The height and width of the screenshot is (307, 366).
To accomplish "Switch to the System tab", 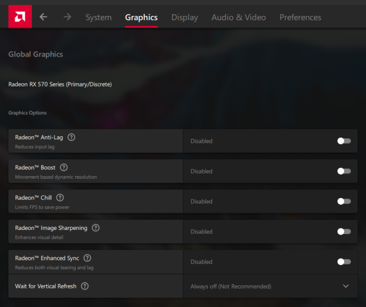I will [99, 18].
